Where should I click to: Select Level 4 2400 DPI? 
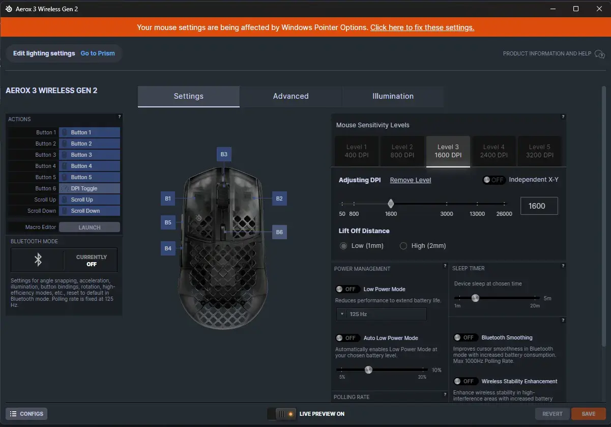coord(493,151)
